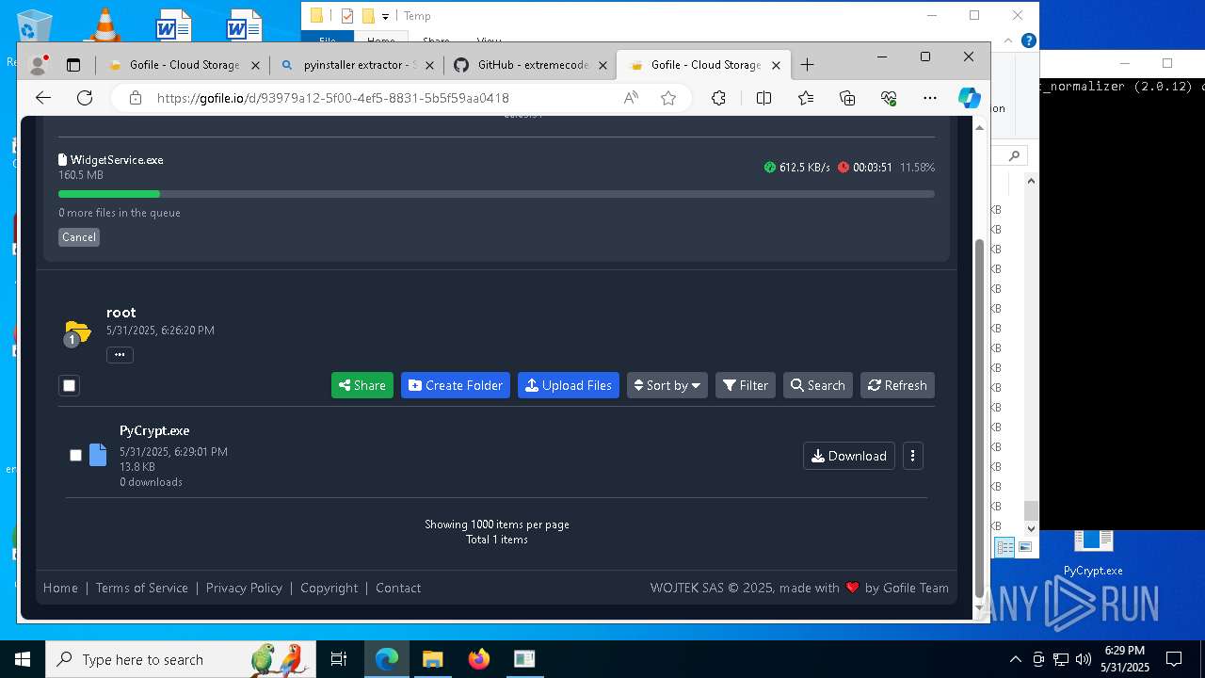Click Upload Files button
Image resolution: width=1205 pixels, height=678 pixels.
click(569, 385)
